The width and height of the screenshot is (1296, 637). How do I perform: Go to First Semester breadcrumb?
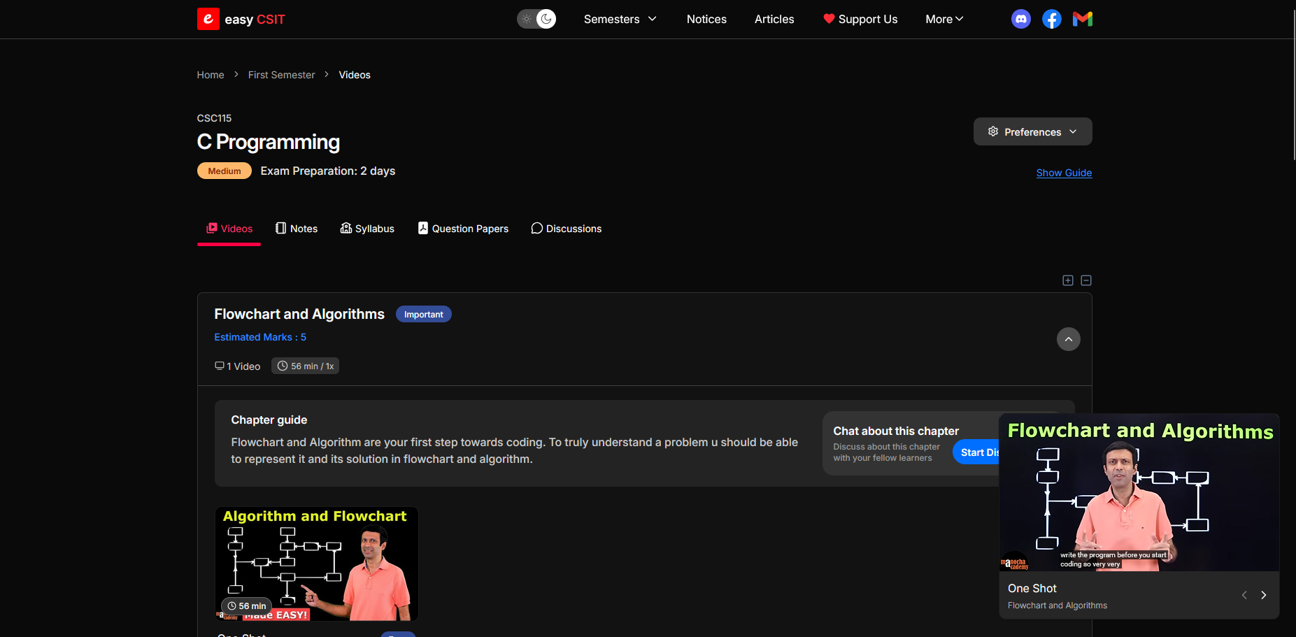point(282,75)
